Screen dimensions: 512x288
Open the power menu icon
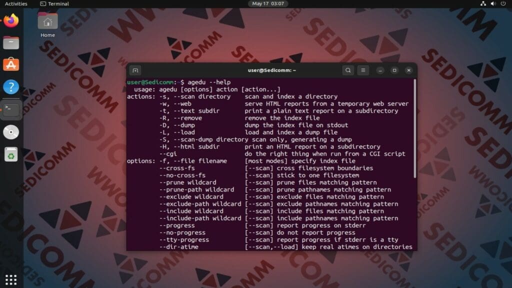click(x=503, y=3)
